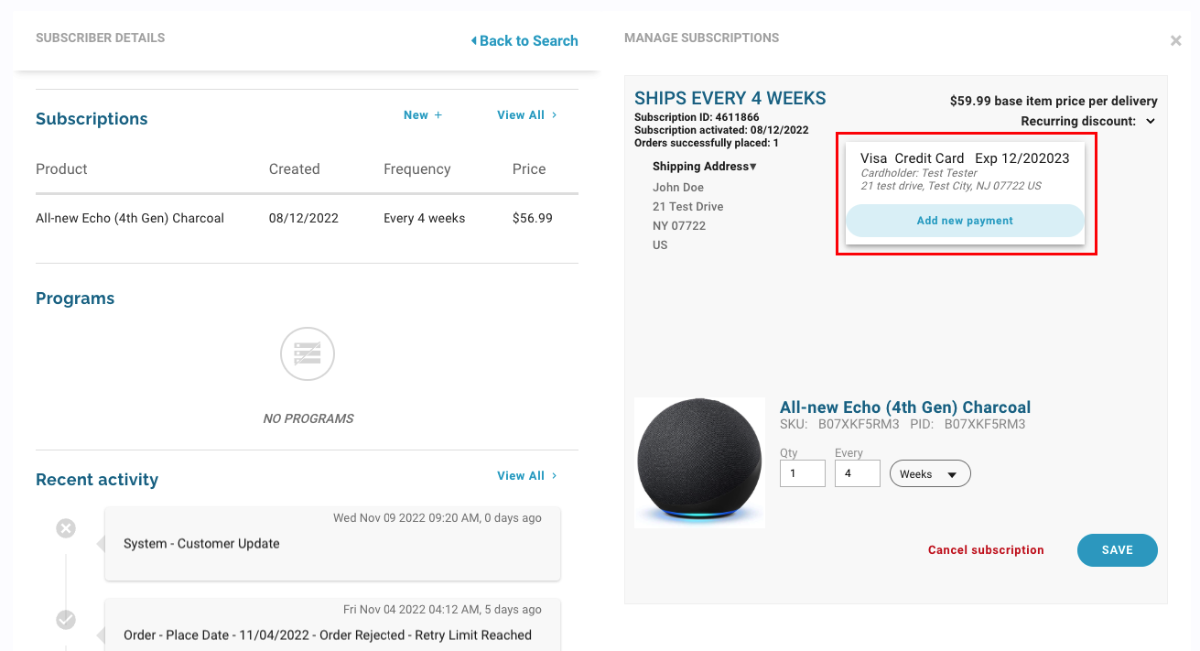Screen dimensions: 1200x651
Task: View All subscriptions
Action: [x=527, y=114]
